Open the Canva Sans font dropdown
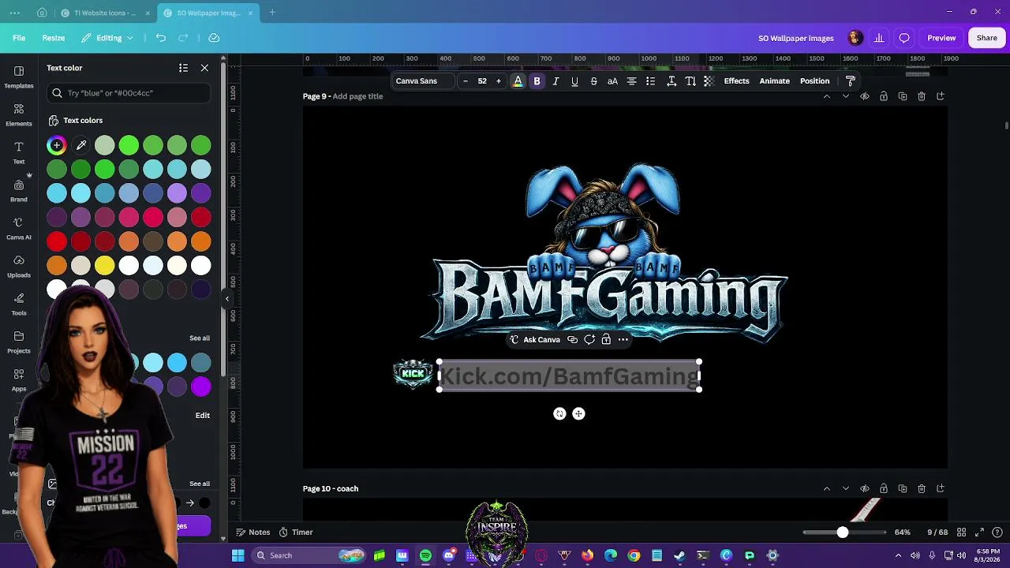The width and height of the screenshot is (1010, 568). [422, 81]
